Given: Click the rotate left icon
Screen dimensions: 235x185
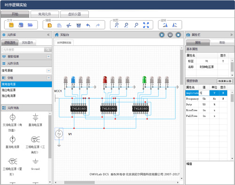Looking at the screenshot, I should coord(165,25).
